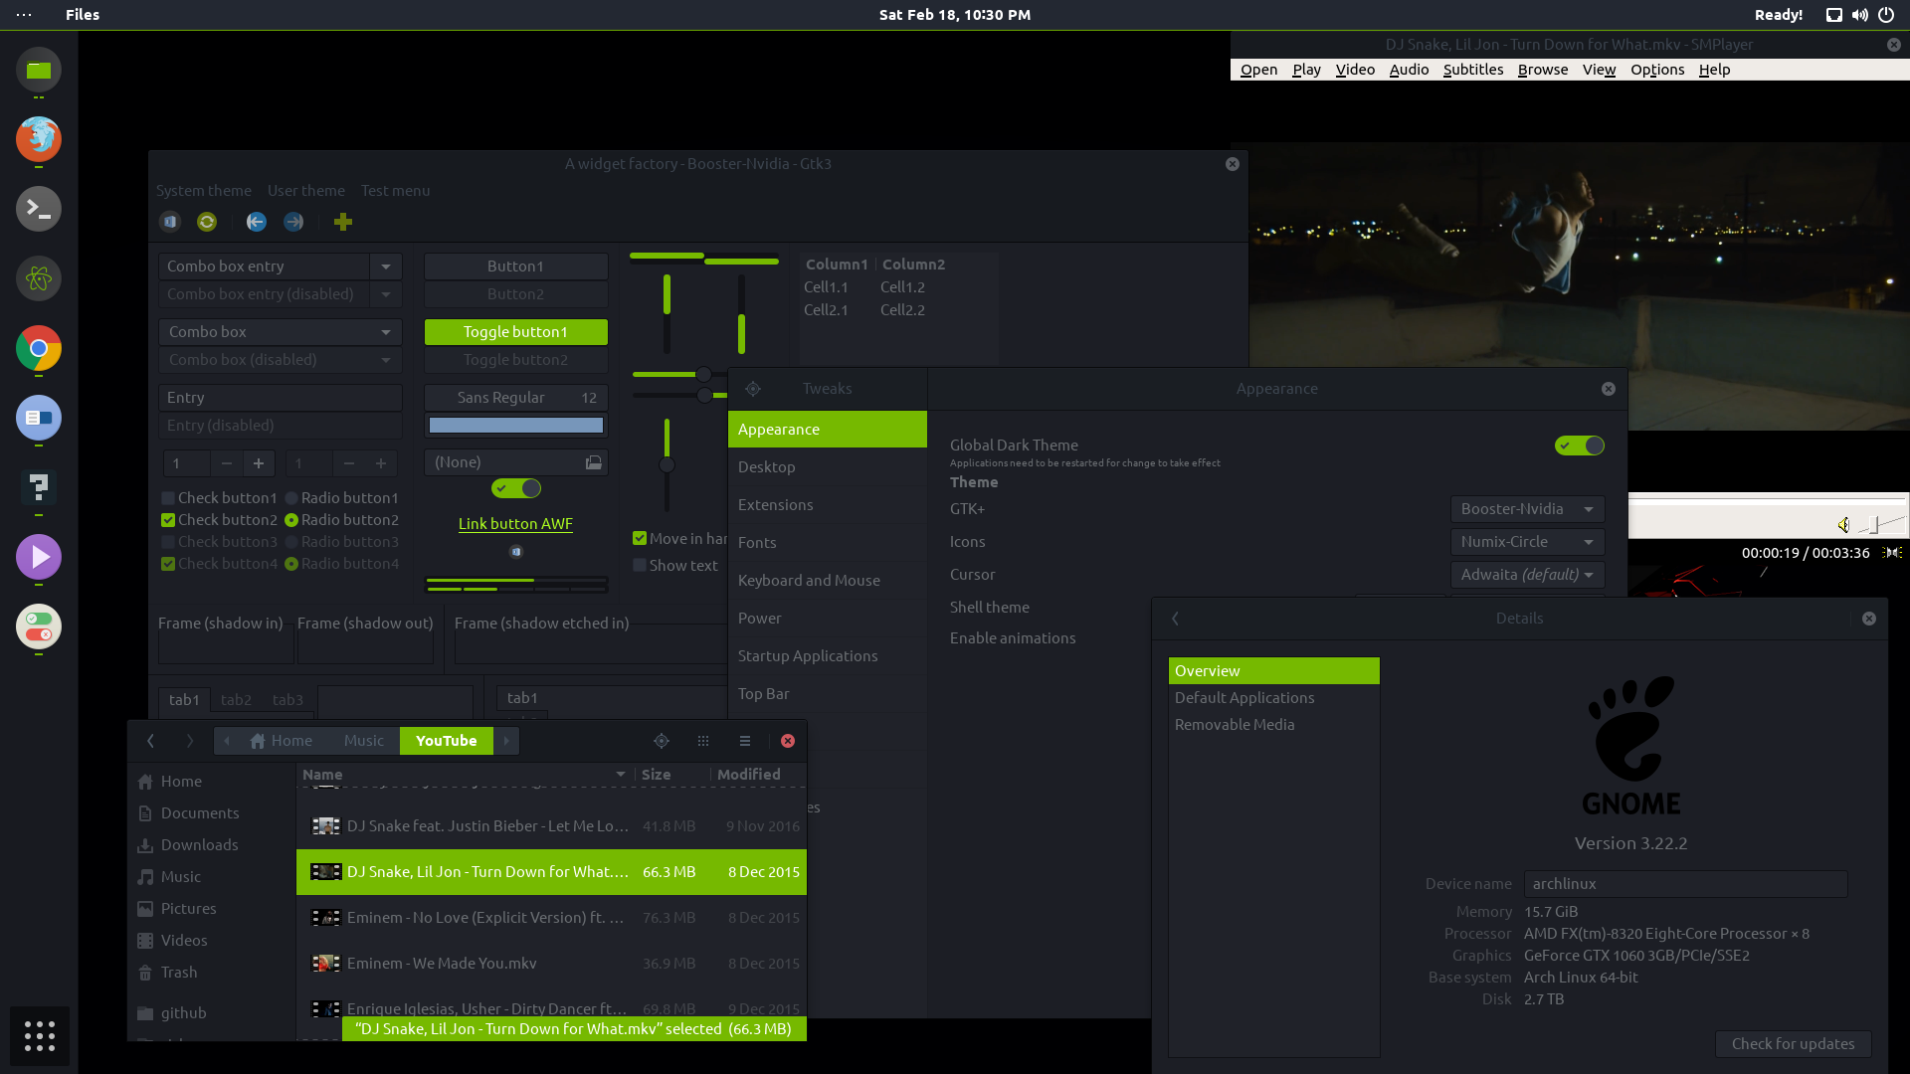The image size is (1910, 1074).
Task: Open Cursor Adwaita dropdown
Action: pos(1527,575)
